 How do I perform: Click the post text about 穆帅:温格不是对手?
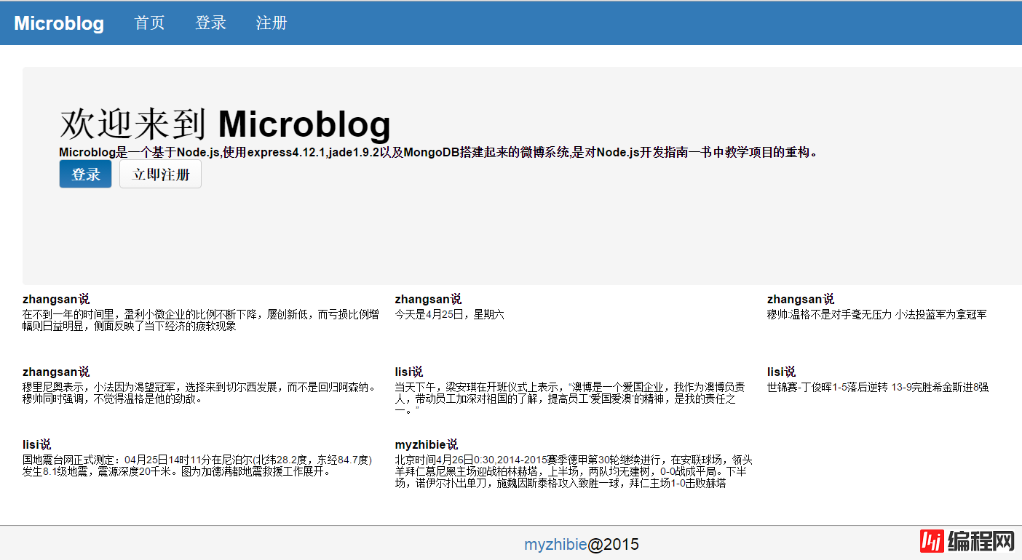877,314
